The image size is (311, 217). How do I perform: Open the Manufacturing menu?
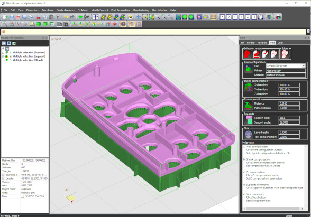(141, 10)
